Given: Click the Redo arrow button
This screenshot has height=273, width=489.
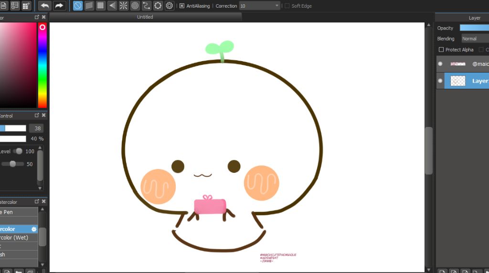Looking at the screenshot, I should tap(59, 6).
